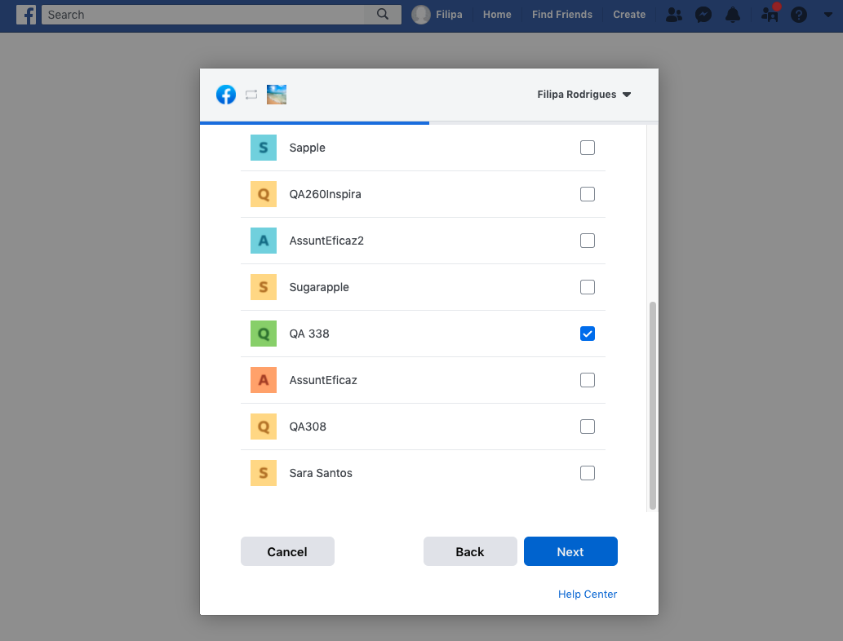Select the QA260Inspira page name

[x=326, y=194]
